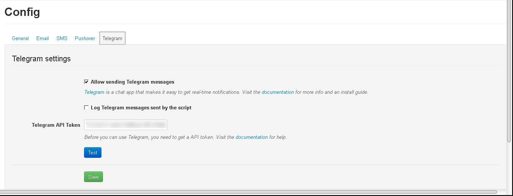Click the "Allow sending Telegram messages" label text
513x196 pixels.
tap(133, 82)
